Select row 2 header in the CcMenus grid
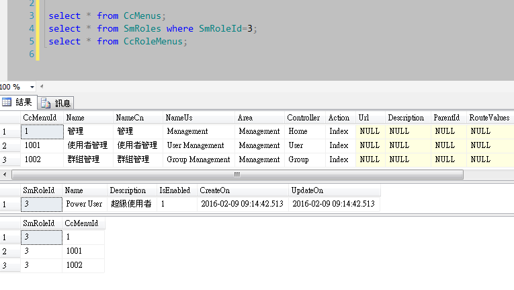 point(10,146)
